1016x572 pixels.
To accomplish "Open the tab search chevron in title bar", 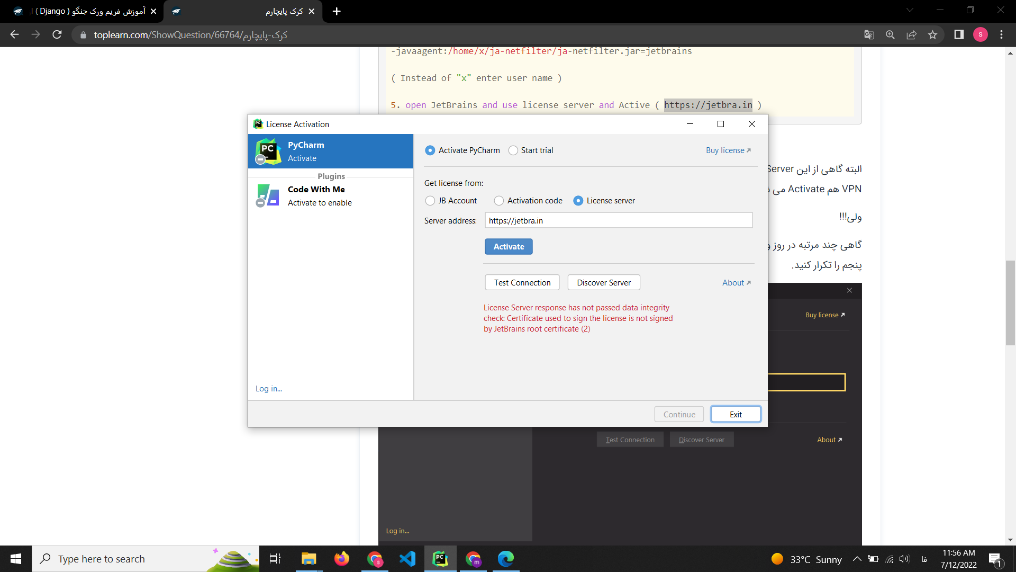I will click(910, 10).
